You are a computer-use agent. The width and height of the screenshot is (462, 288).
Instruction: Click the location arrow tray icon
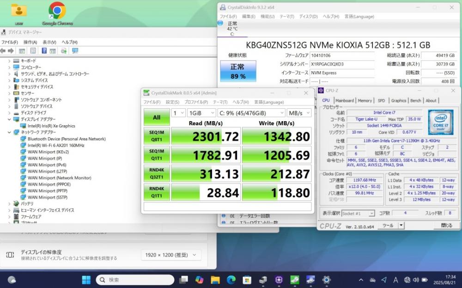click(384, 280)
